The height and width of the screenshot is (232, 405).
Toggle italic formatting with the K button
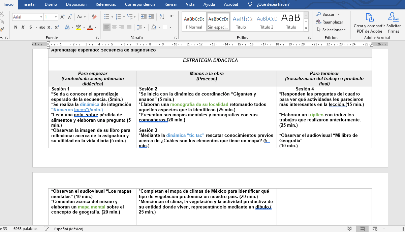click(24, 27)
